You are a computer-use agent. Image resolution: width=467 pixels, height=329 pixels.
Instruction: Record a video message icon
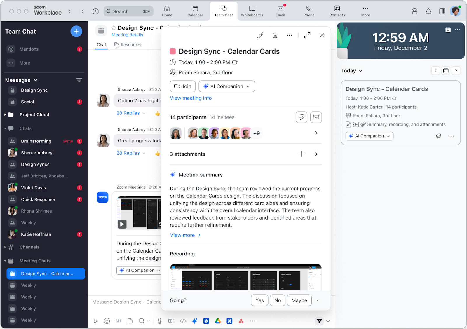(x=171, y=321)
